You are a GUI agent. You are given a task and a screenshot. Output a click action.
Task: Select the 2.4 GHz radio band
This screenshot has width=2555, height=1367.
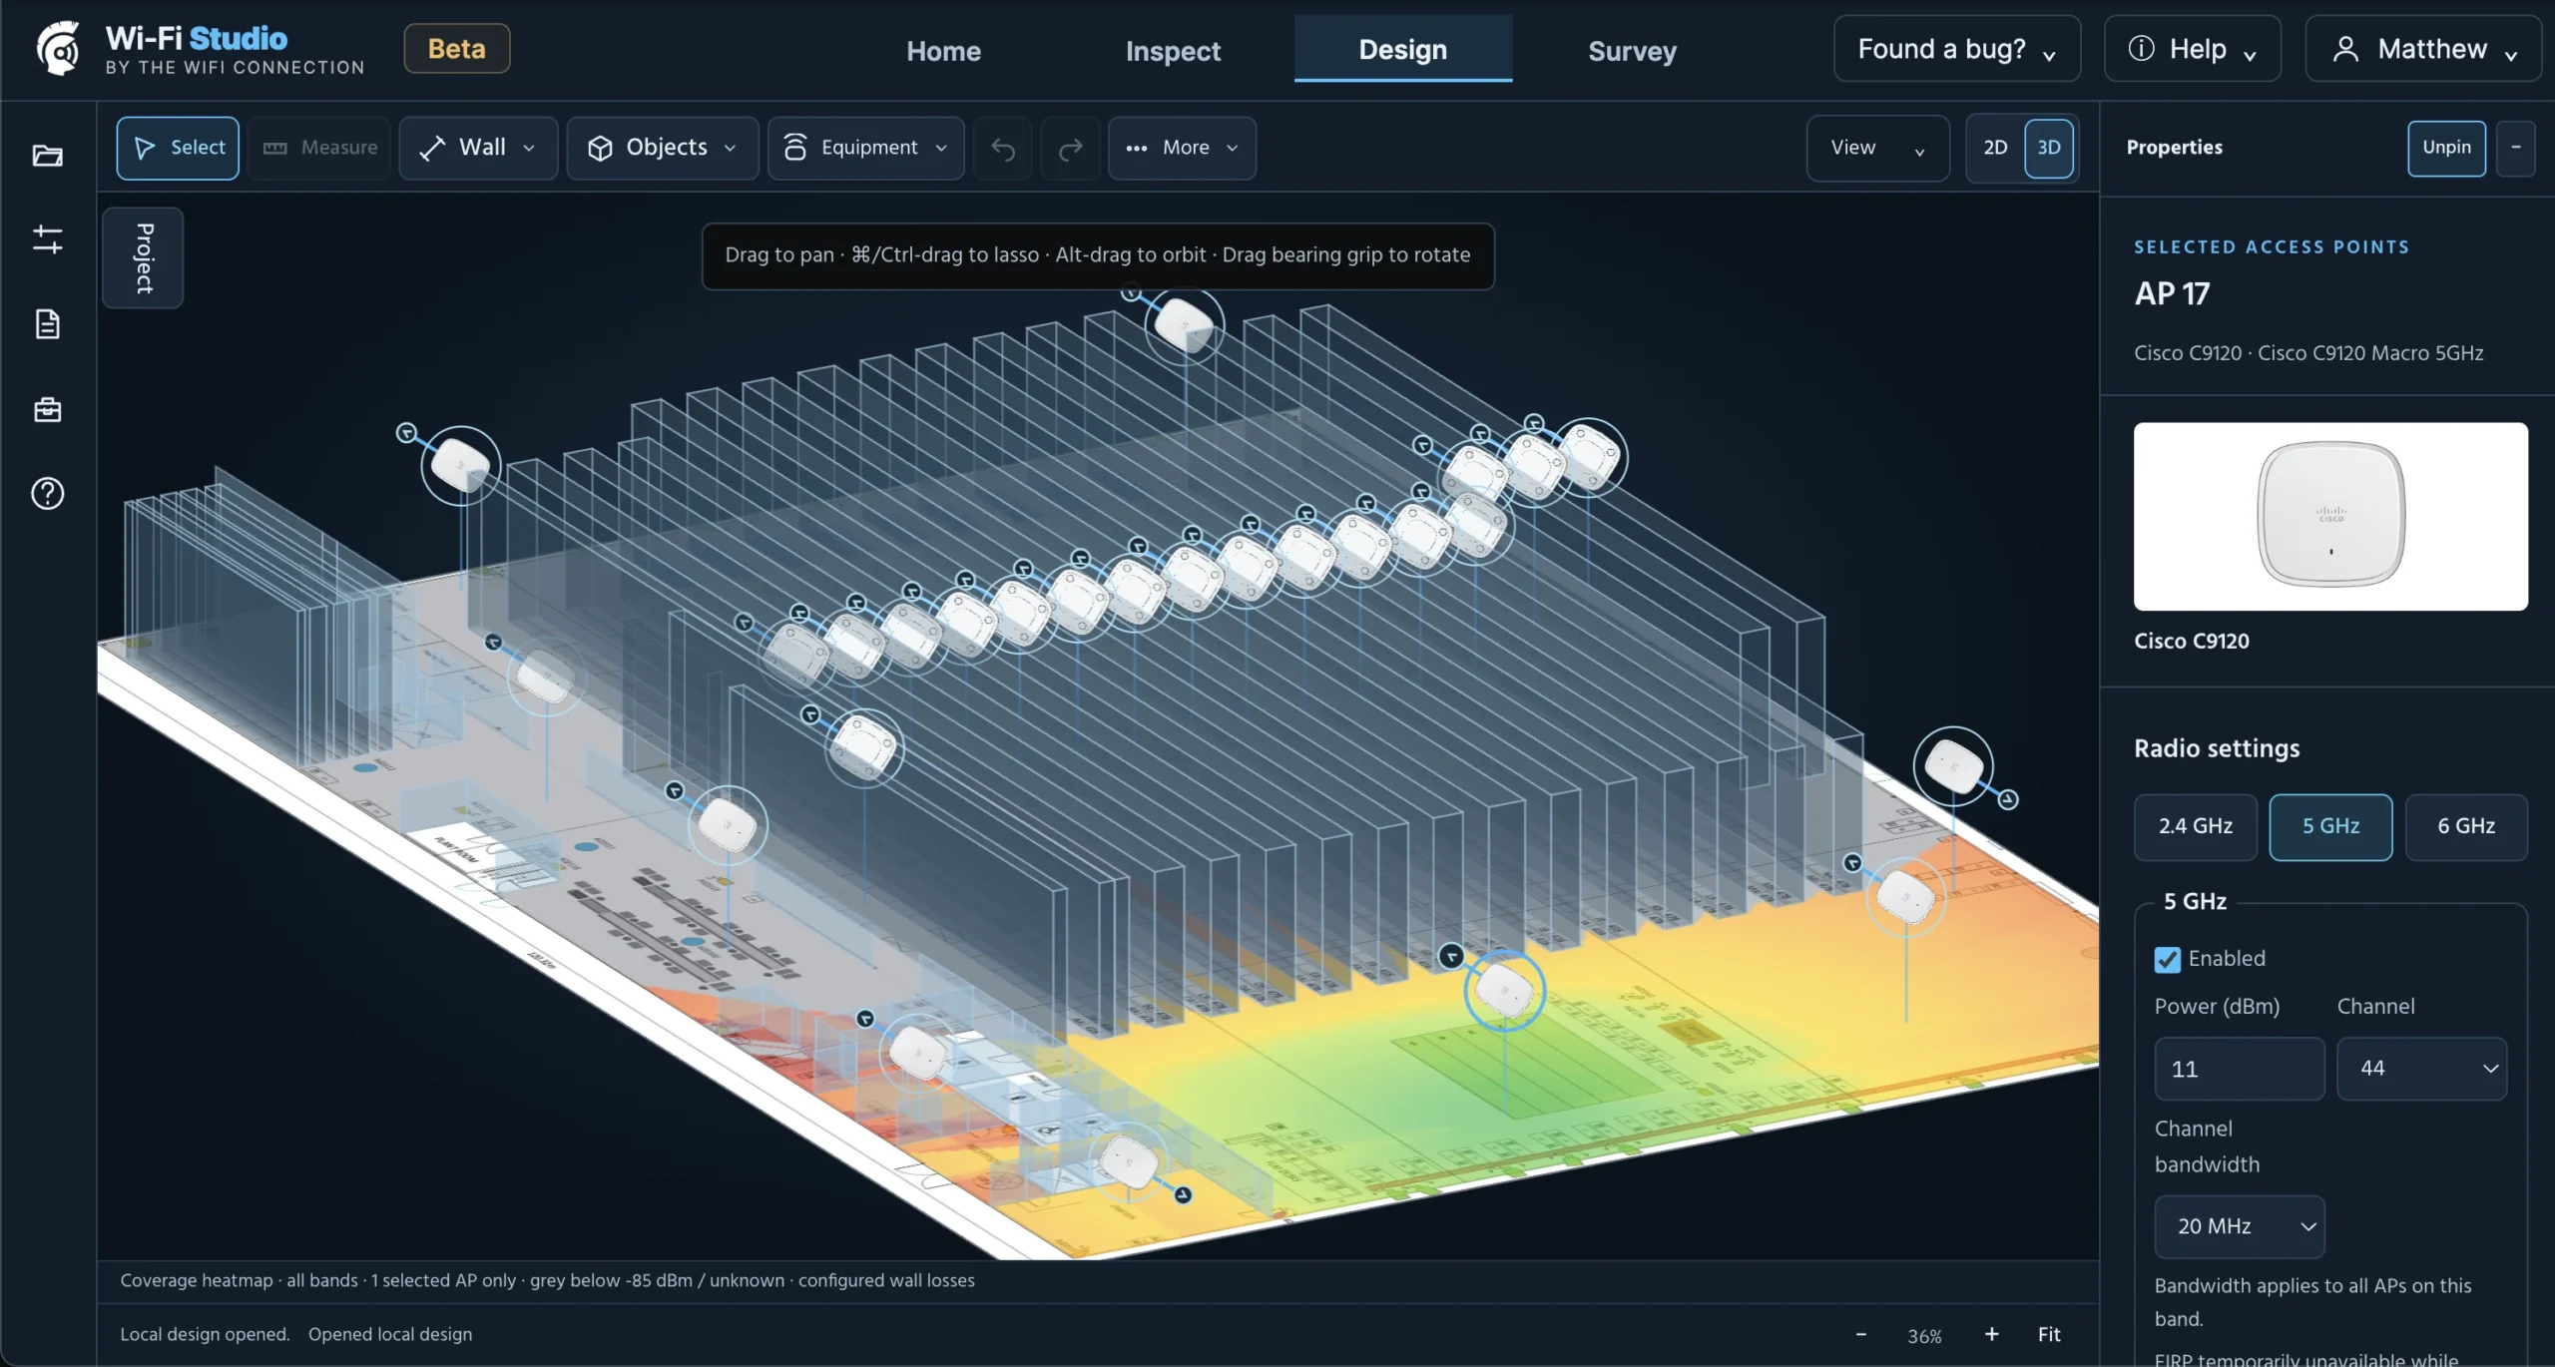(x=2195, y=826)
